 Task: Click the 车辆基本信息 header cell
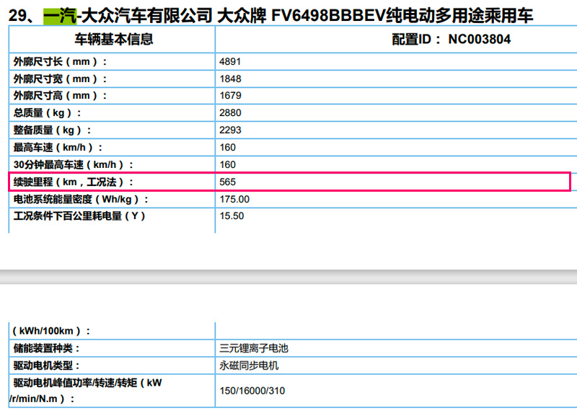pyautogui.click(x=113, y=40)
